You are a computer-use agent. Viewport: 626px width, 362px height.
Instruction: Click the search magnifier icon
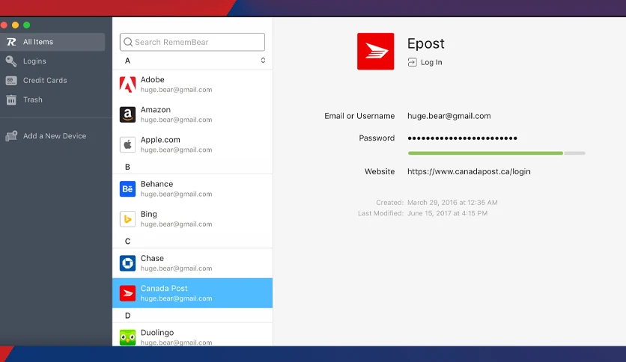[x=128, y=42]
